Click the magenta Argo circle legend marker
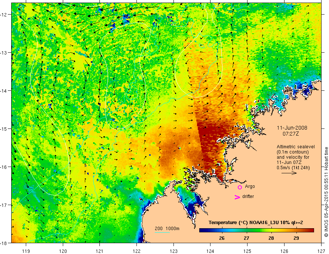This screenshot has height=254, width=329. (x=240, y=187)
